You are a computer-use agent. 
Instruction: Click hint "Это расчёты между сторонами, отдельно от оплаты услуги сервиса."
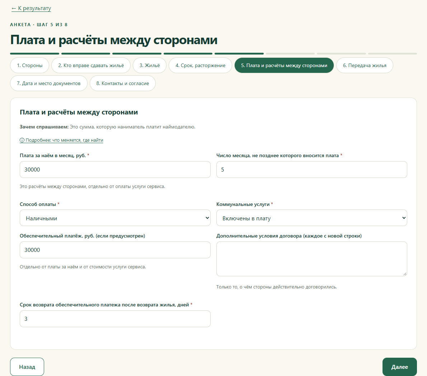click(x=92, y=187)
